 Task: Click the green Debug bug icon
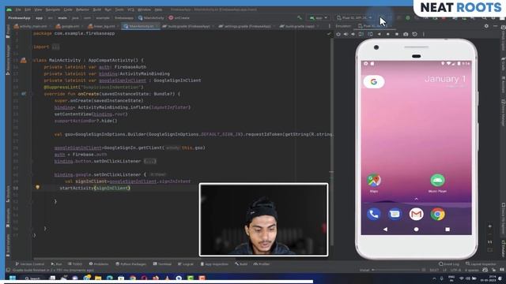tap(408, 17)
